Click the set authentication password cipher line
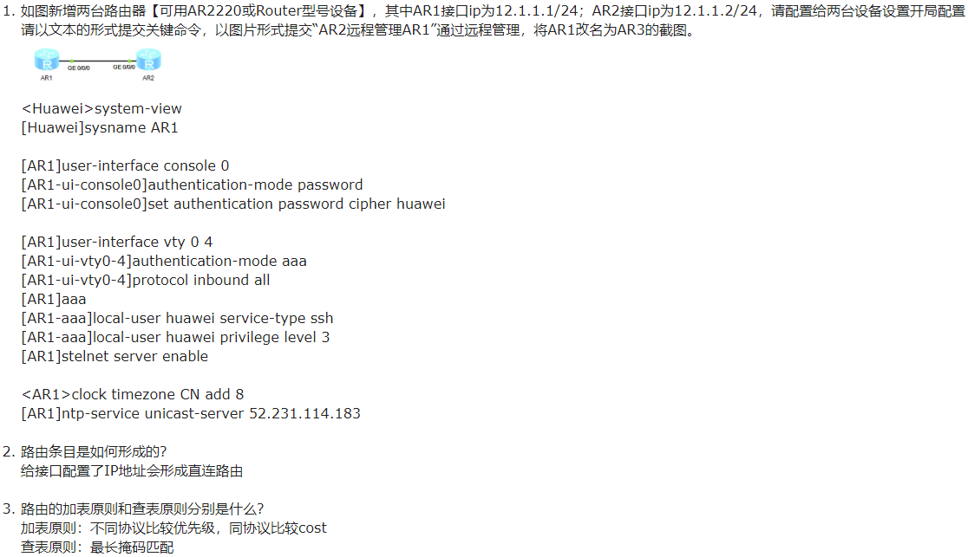The width and height of the screenshot is (968, 557). tap(233, 204)
